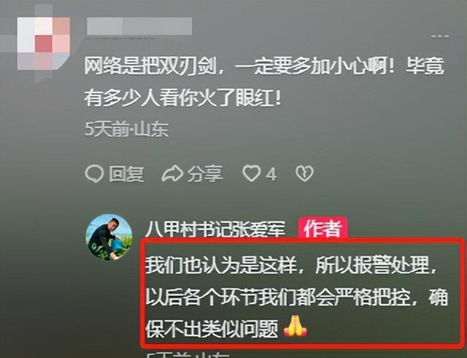
Task: Click the share arrow icon
Action: [172, 174]
